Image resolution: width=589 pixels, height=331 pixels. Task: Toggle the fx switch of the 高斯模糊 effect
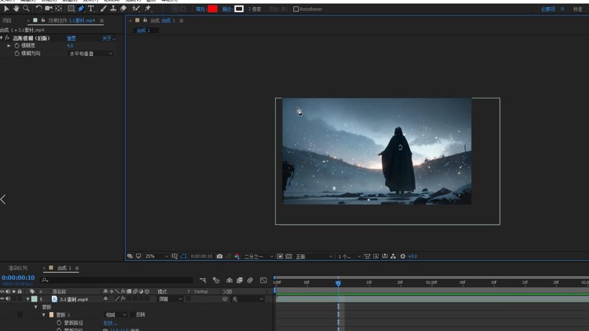pos(7,38)
